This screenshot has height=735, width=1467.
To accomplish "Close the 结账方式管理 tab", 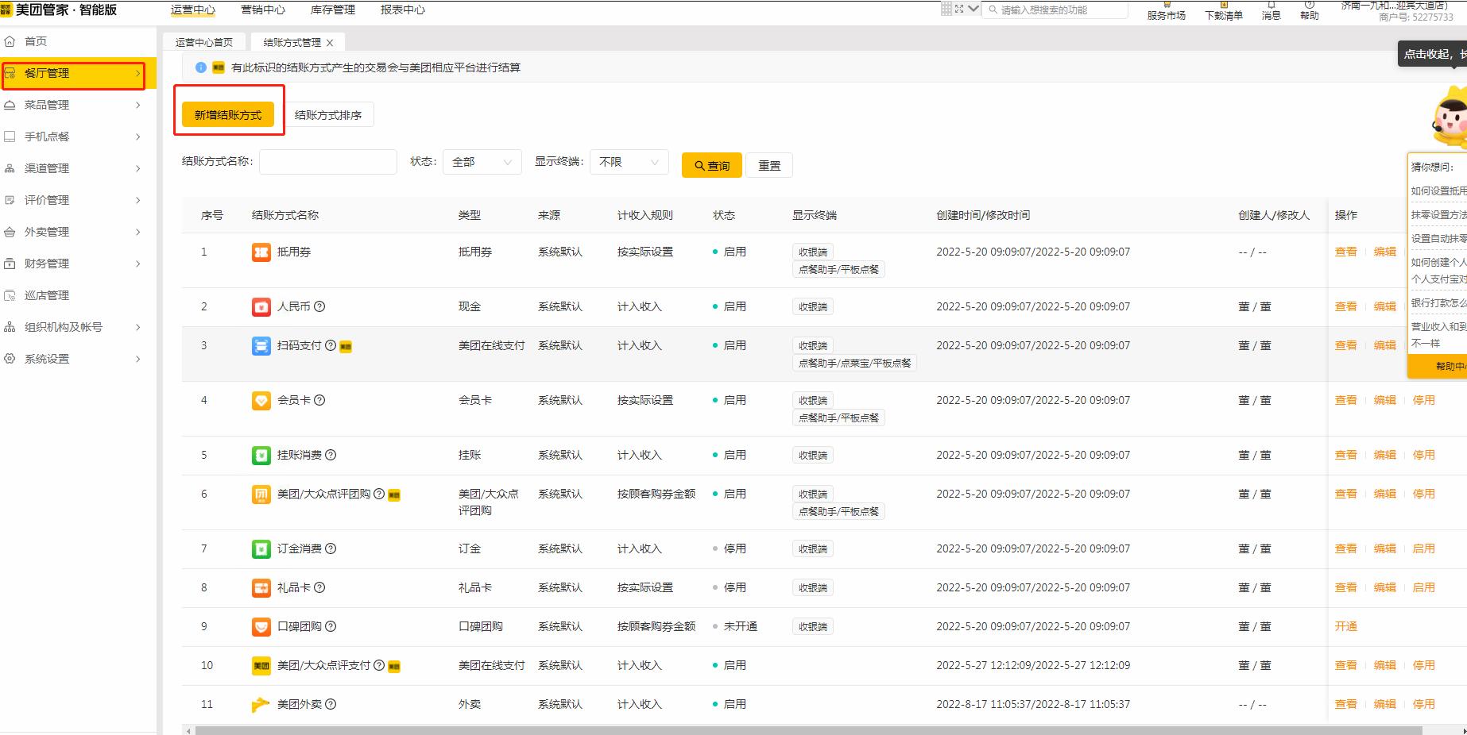I will click(x=330, y=43).
